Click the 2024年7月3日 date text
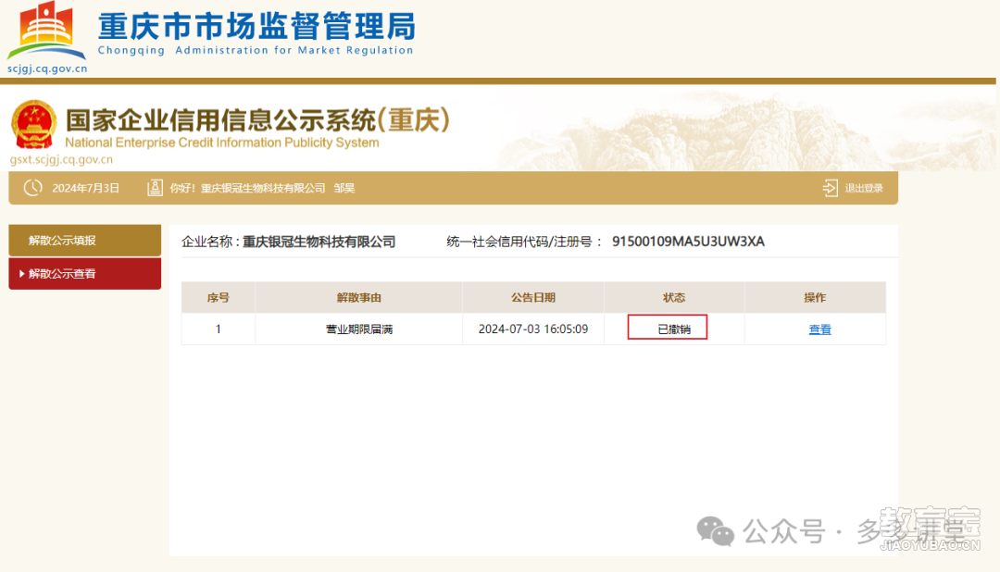1000x572 pixels. click(x=85, y=188)
